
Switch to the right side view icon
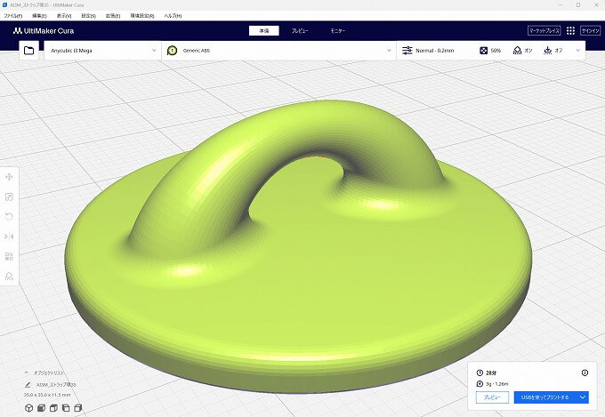tap(79, 407)
